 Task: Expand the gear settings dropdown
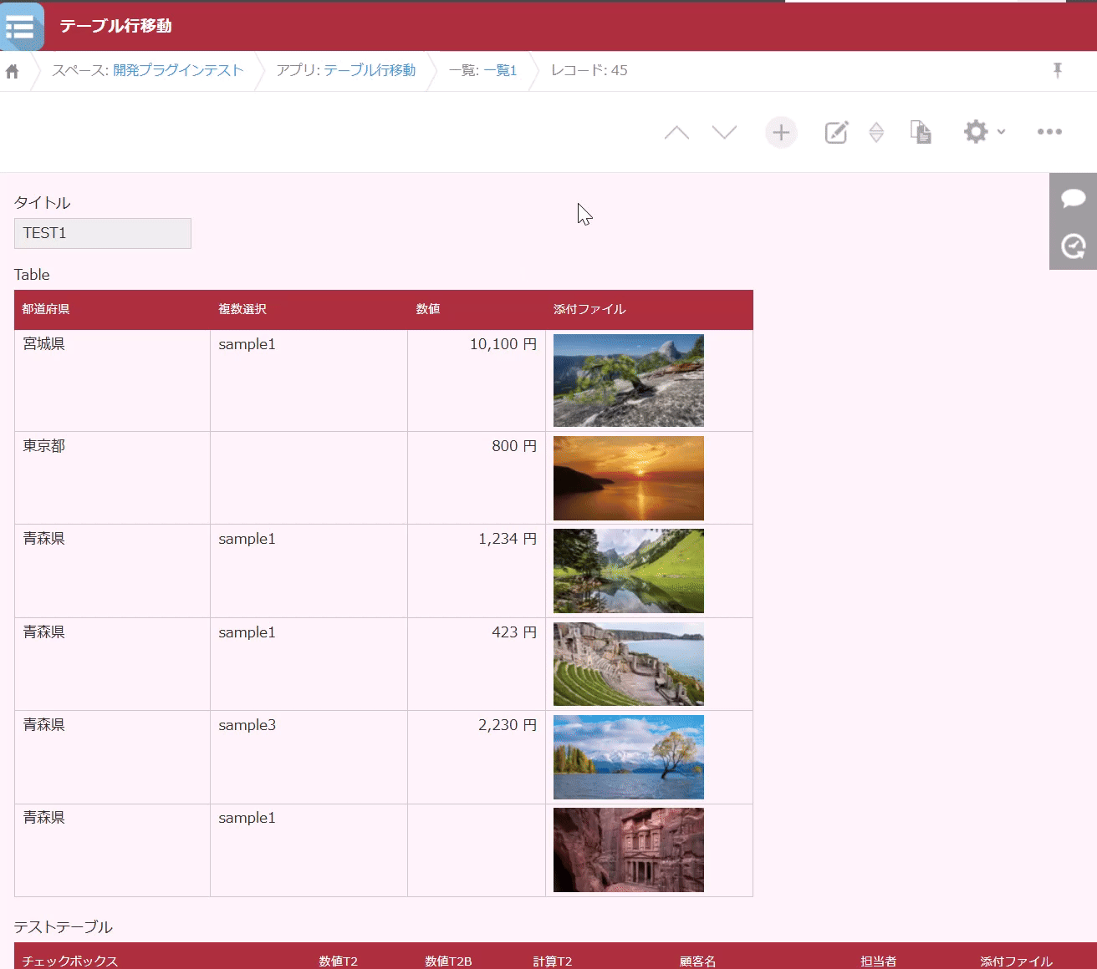point(983,132)
